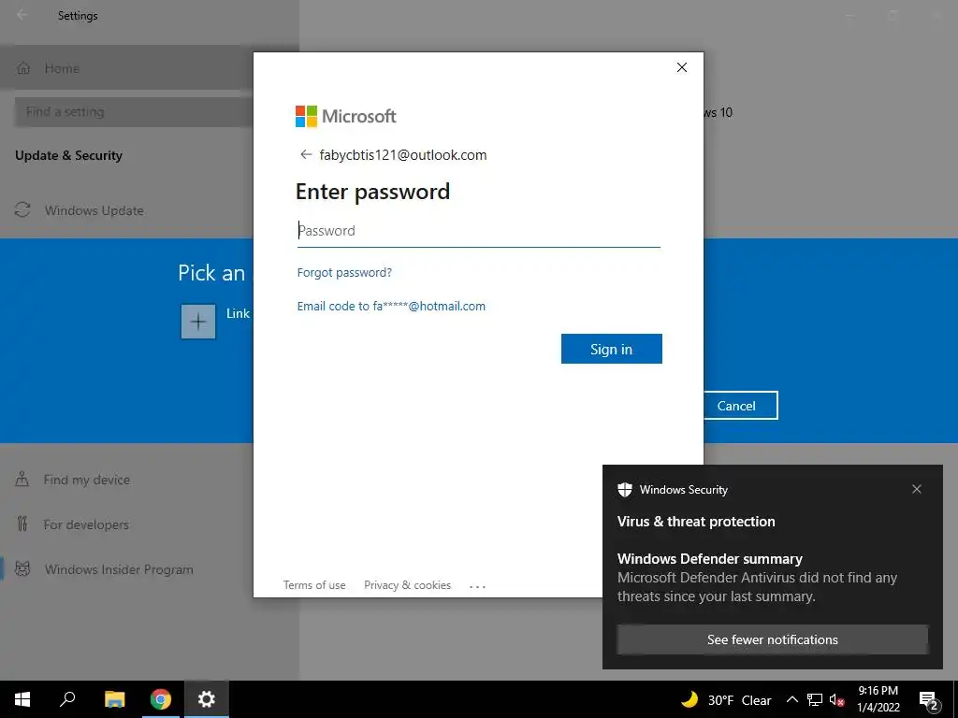The image size is (958, 718).
Task: Click the Home icon in Settings sidebar
Action: pos(23,67)
